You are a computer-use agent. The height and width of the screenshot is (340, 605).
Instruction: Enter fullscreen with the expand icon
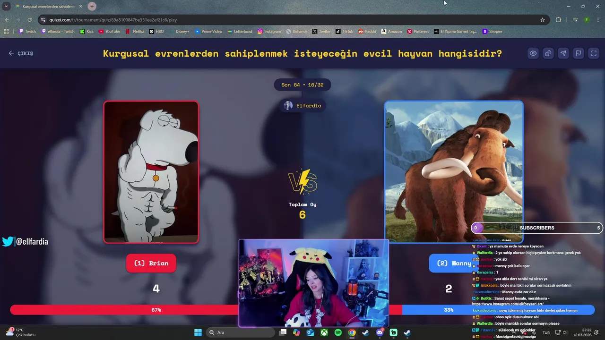coord(594,53)
